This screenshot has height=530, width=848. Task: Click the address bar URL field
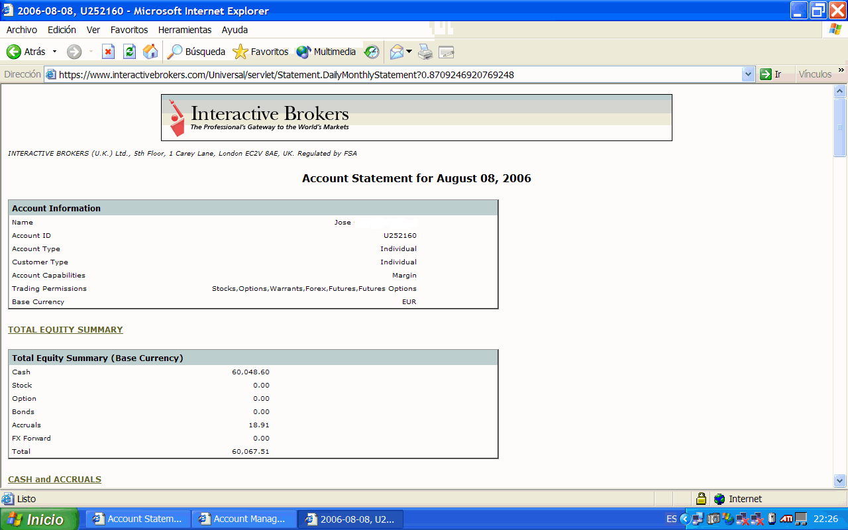[399, 75]
